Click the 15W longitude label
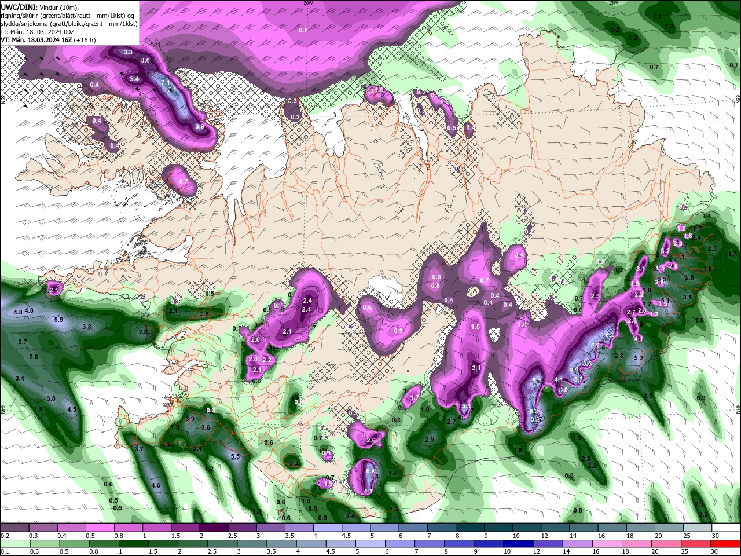741x556 pixels. [613, 3]
